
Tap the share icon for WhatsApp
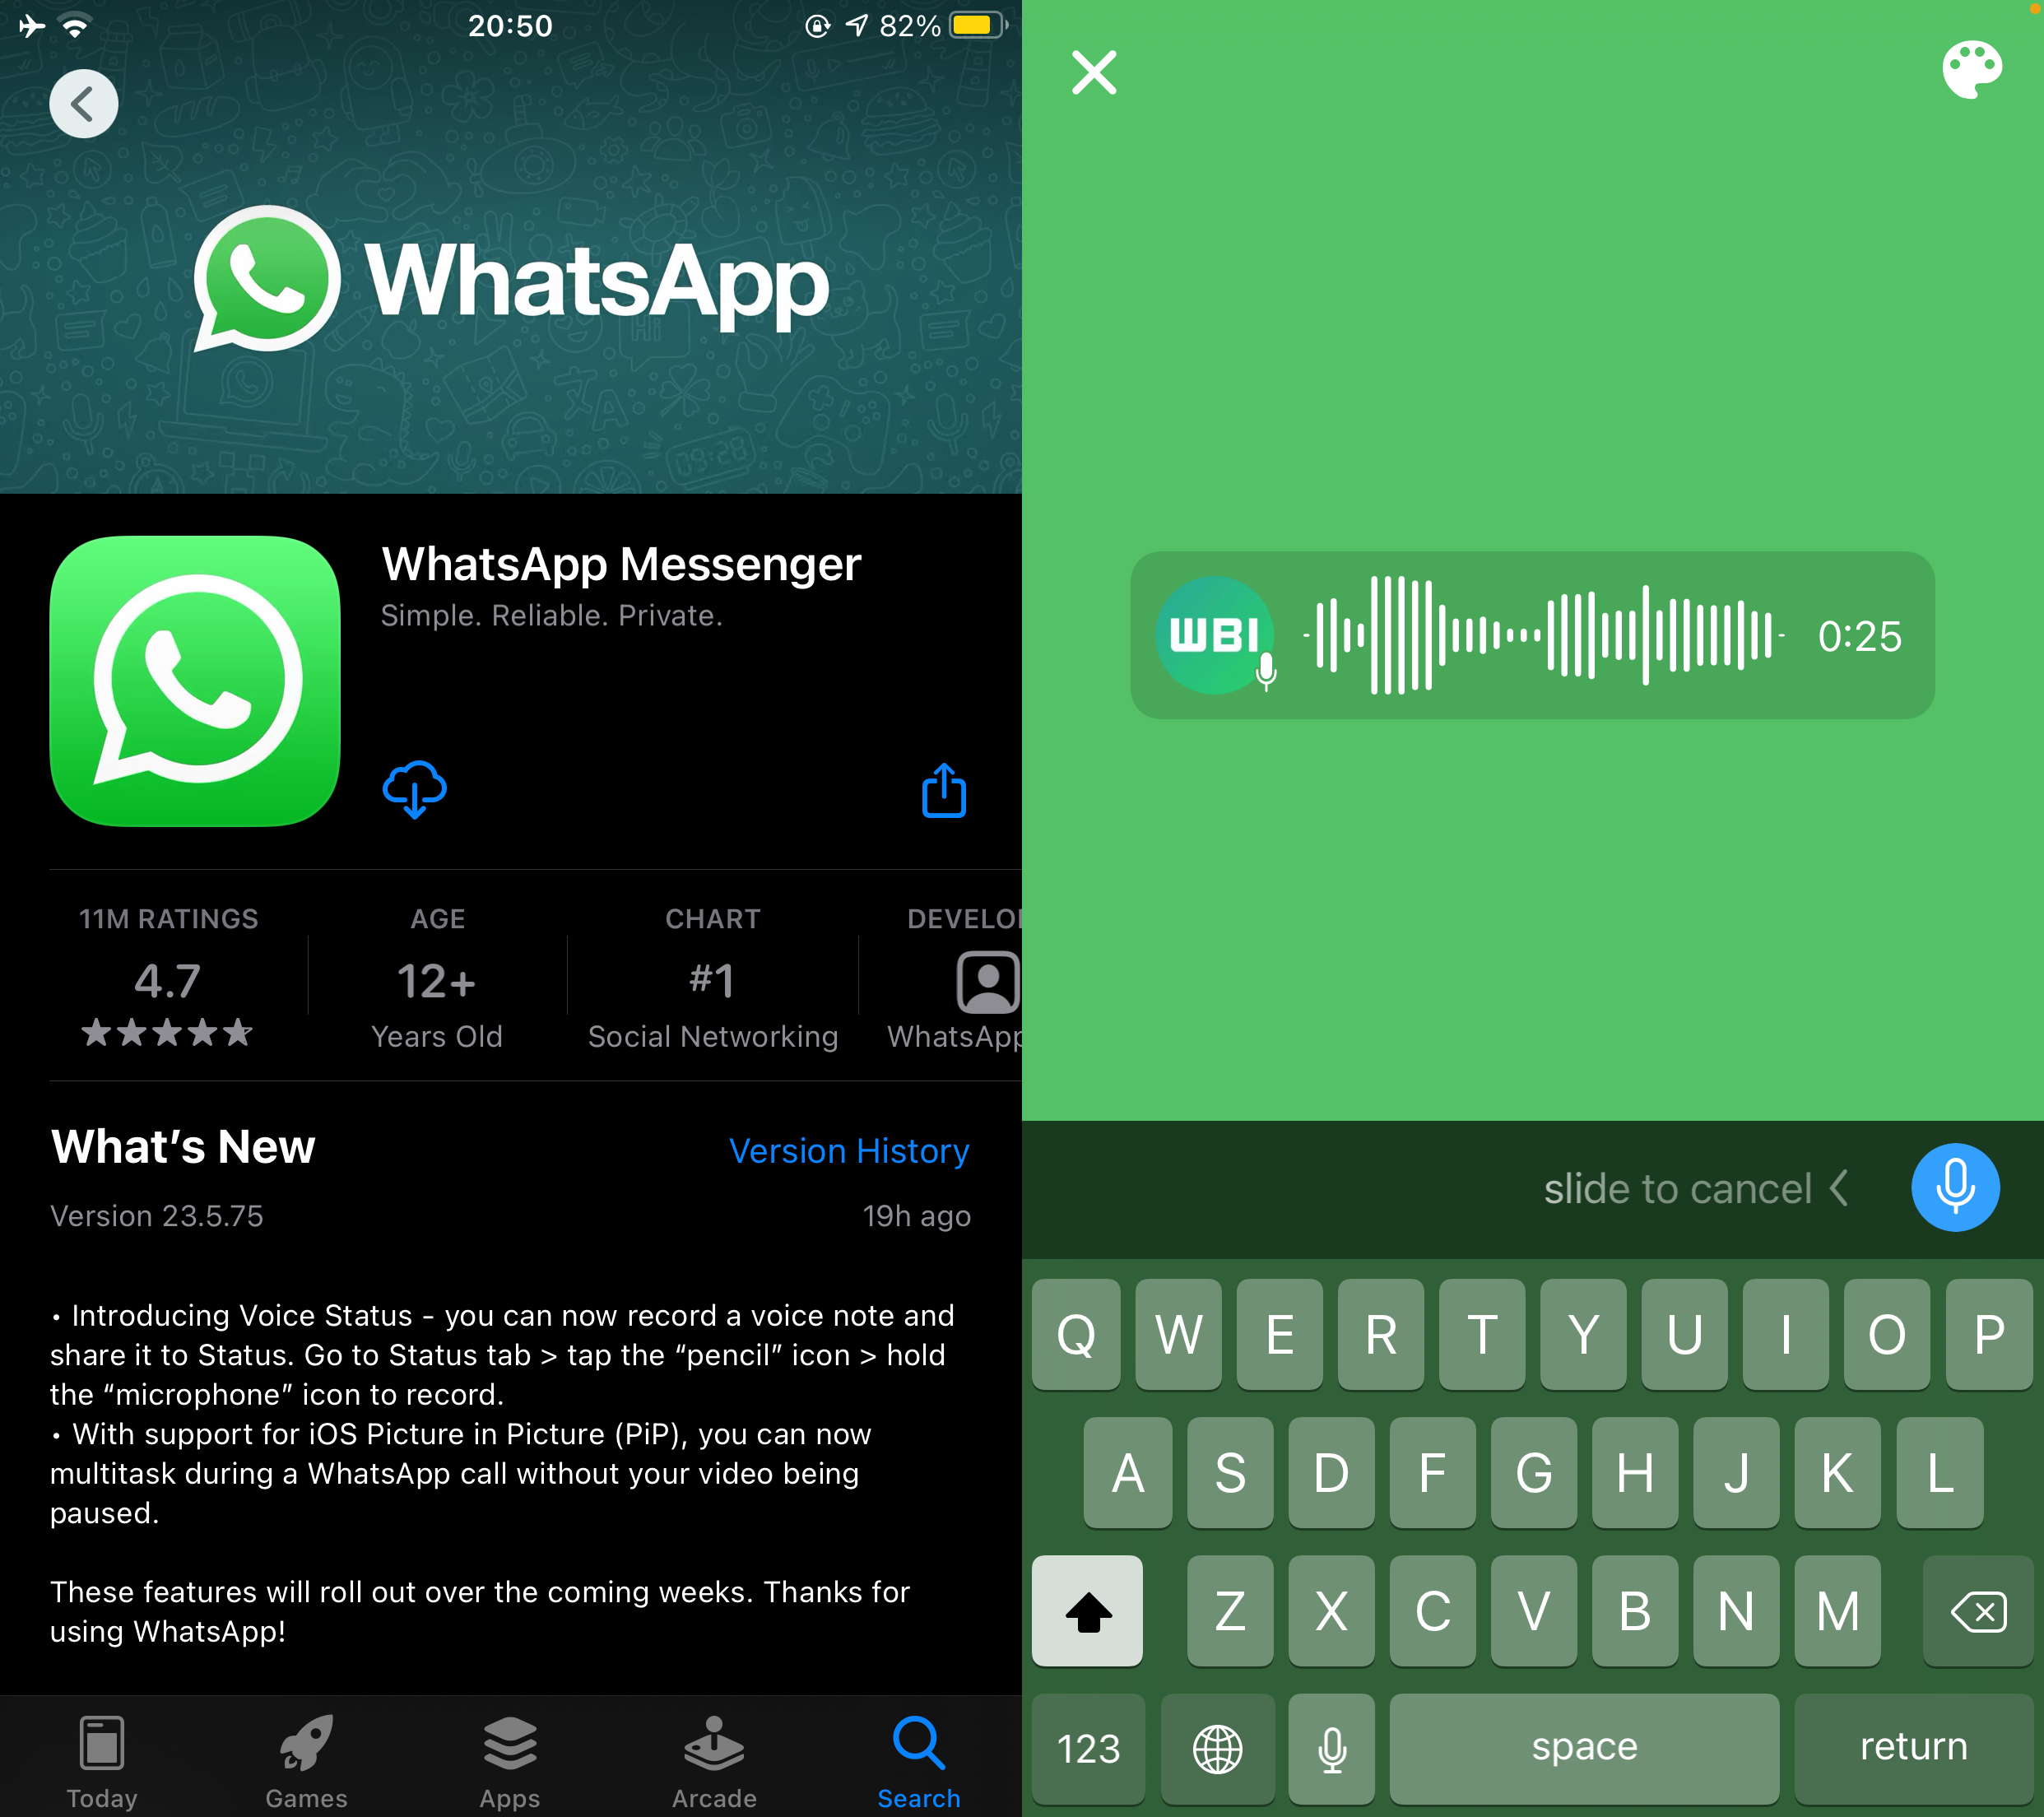941,789
